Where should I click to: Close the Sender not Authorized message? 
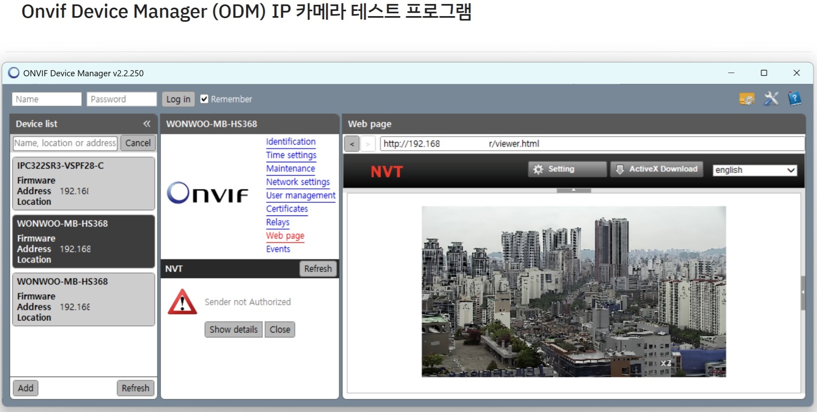tap(280, 330)
